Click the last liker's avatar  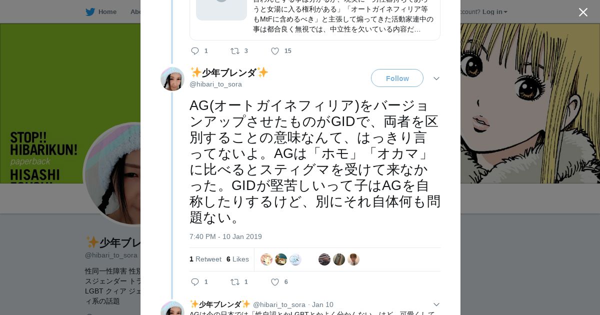353,259
